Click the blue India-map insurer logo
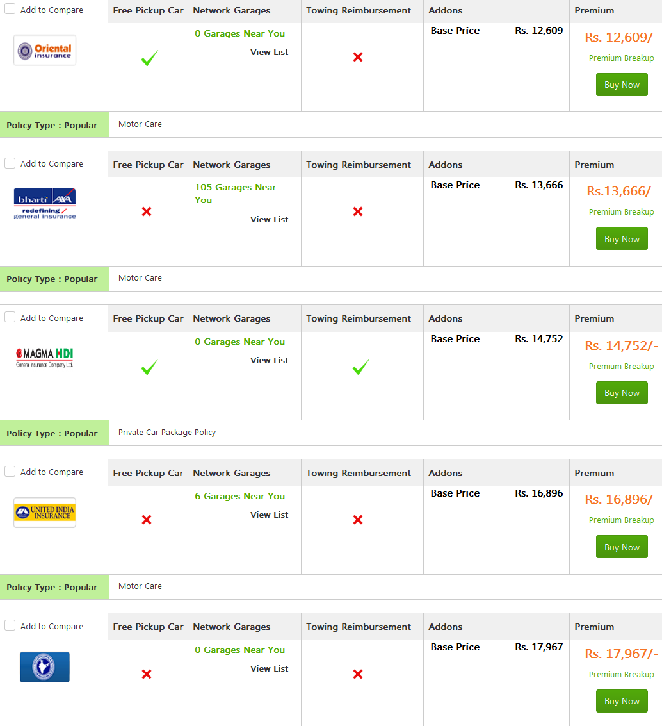 [x=45, y=666]
